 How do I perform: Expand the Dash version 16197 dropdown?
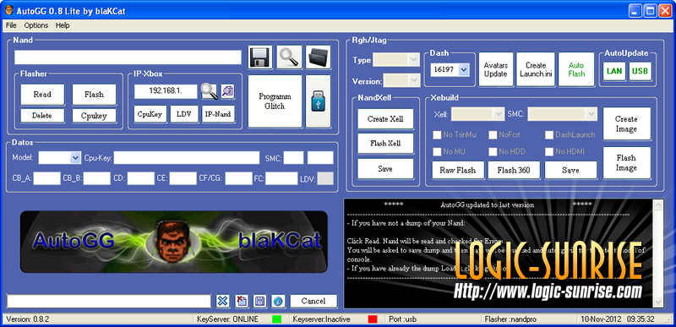pyautogui.click(x=463, y=69)
